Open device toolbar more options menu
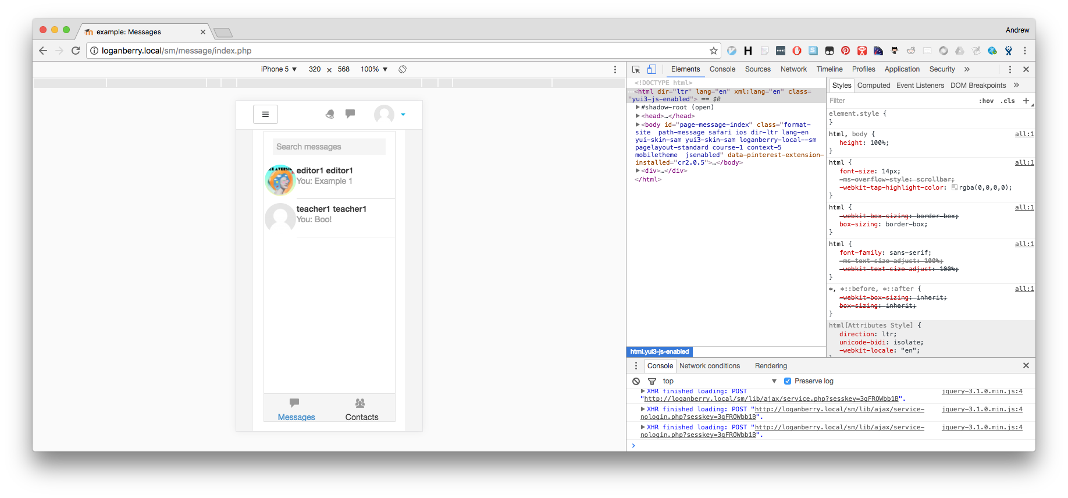Viewport: 1068px width, 498px height. pyautogui.click(x=615, y=69)
